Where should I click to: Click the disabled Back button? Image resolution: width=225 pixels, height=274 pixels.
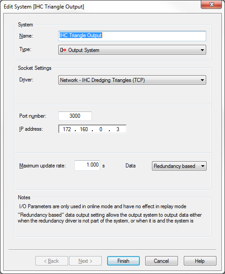[52, 261]
